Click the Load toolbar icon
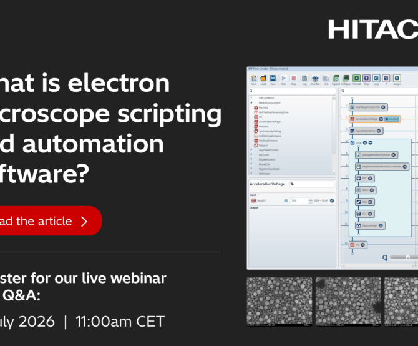The image size is (418, 346). coord(263,79)
